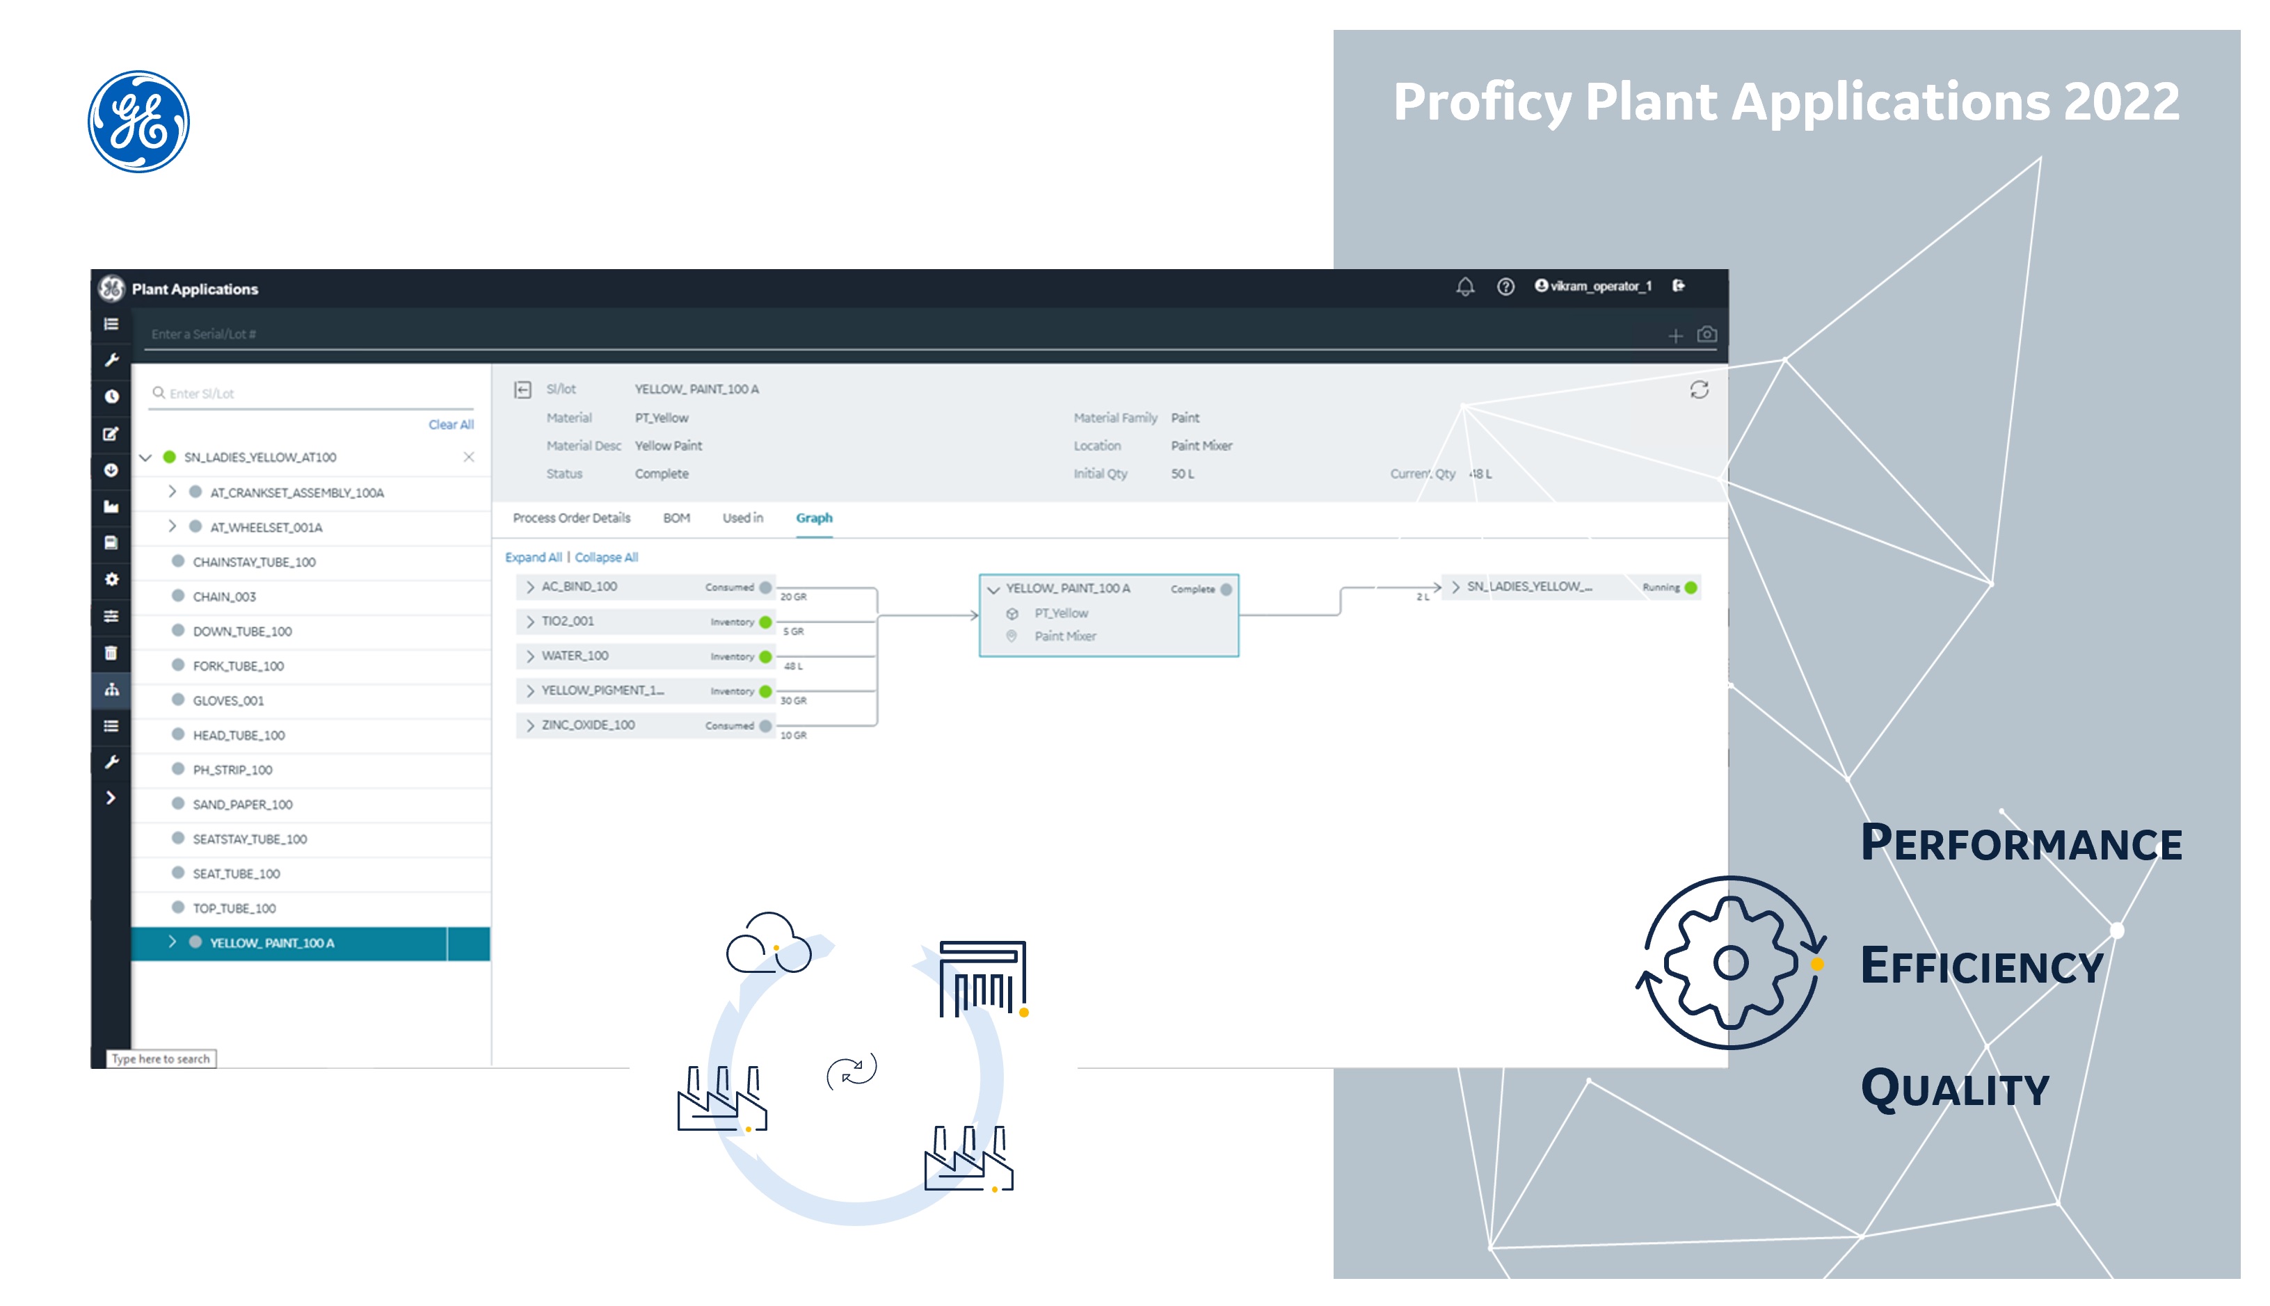Click the camera scan icon in search bar
This screenshot has height=1306, width=2270.
coord(1707,334)
